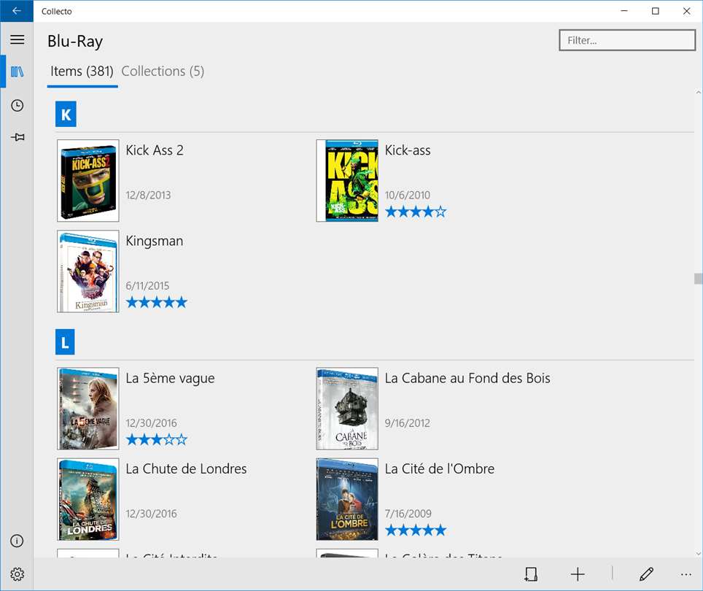Click the date 9/16/2012
The width and height of the screenshot is (703, 591).
(x=407, y=423)
